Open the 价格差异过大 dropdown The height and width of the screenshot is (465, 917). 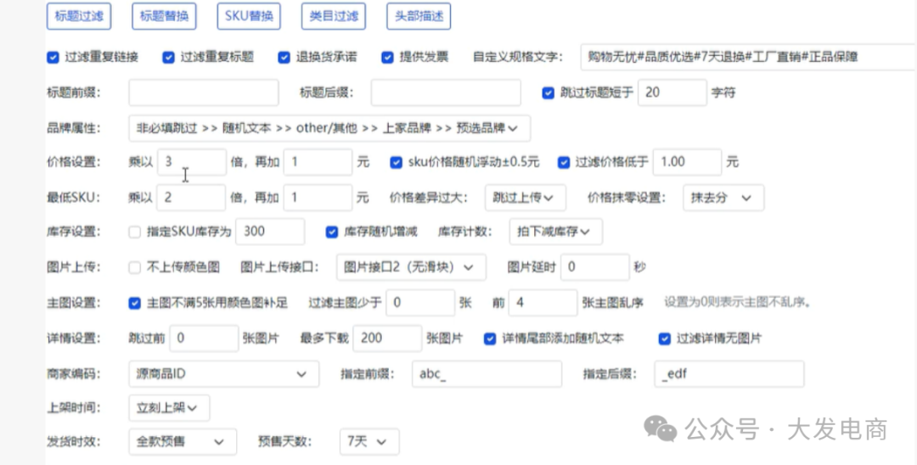pos(526,198)
